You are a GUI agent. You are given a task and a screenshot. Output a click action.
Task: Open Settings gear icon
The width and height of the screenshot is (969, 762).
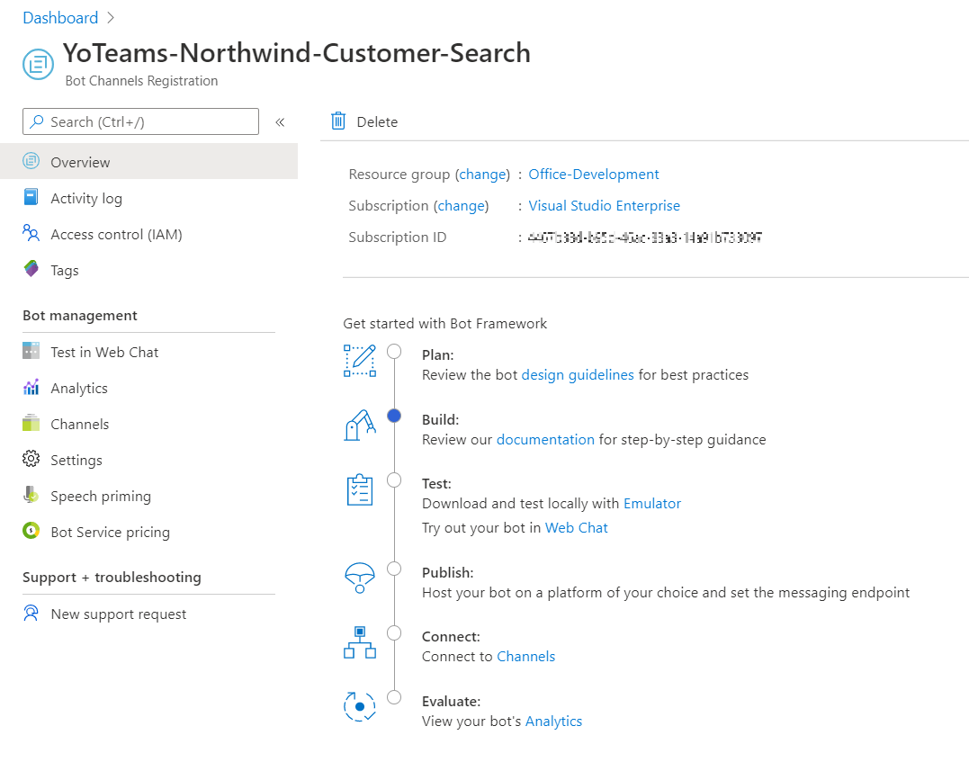31,460
